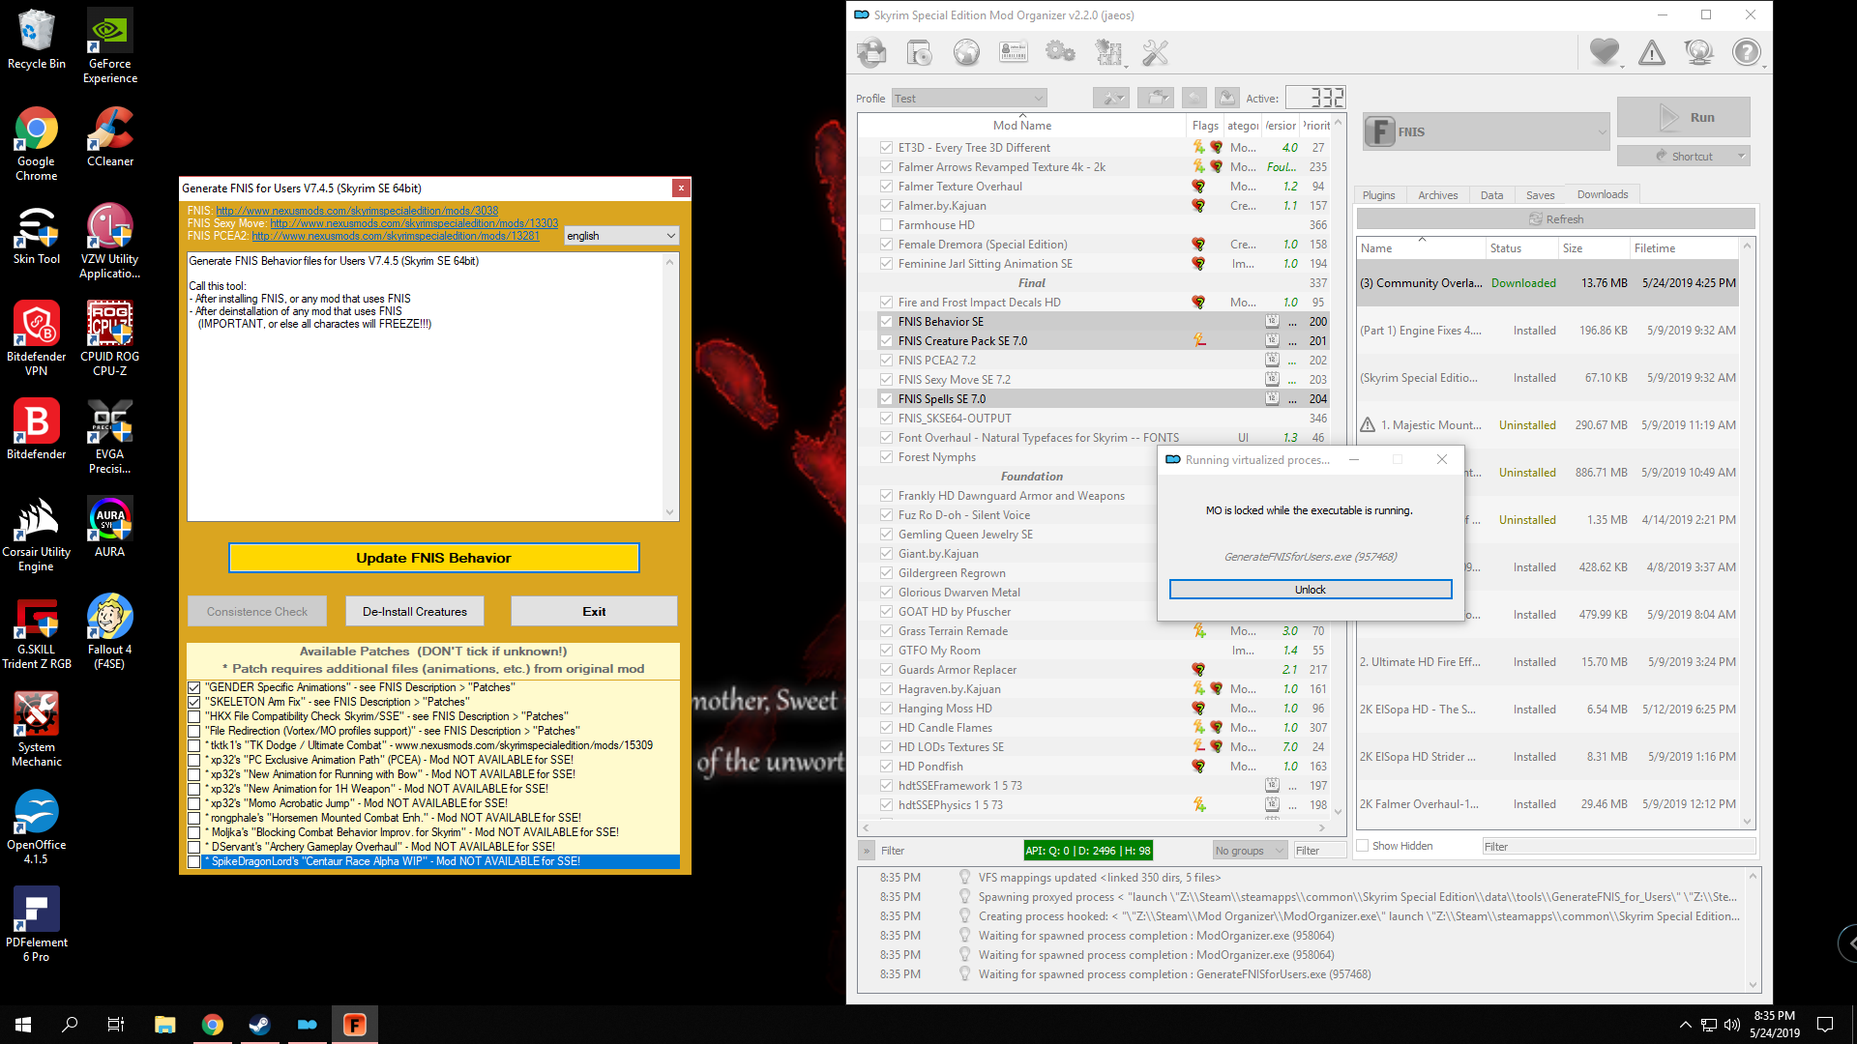Click Unlock in the running process dialog
This screenshot has width=1857, height=1044.
click(1310, 590)
